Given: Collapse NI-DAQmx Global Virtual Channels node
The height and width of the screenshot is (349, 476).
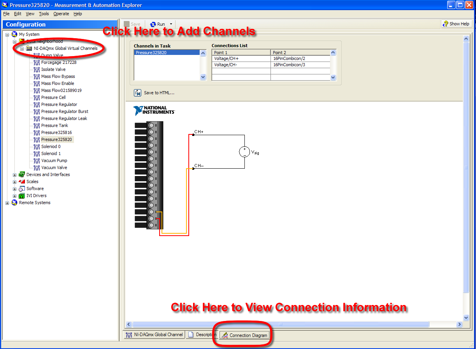Looking at the screenshot, I should point(22,49).
